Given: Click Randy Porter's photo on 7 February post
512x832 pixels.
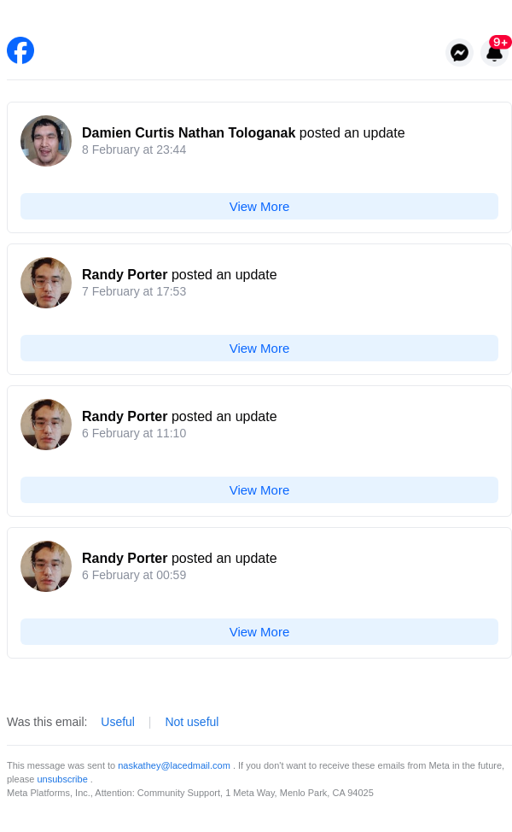Looking at the screenshot, I should click(x=46, y=283).
